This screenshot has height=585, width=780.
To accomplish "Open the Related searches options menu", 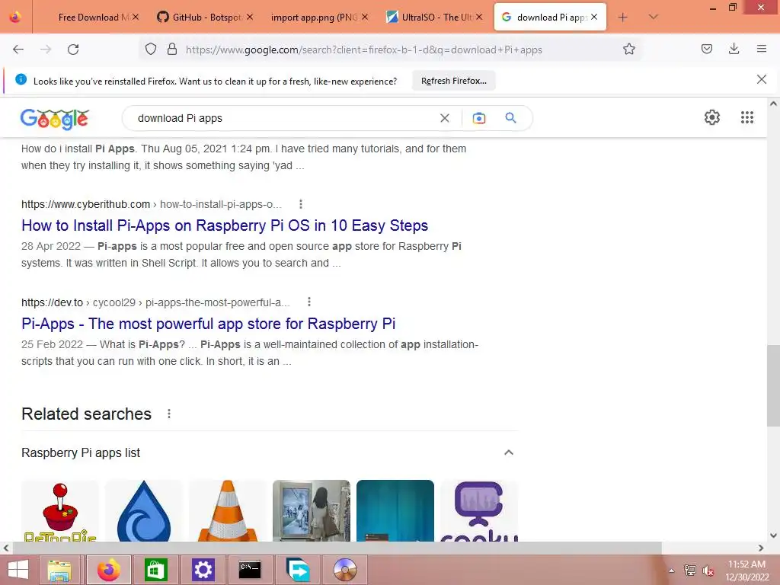I will [169, 414].
